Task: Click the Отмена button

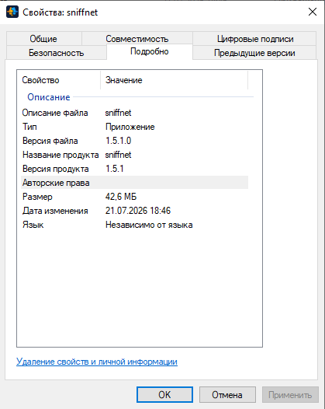Action: (227, 395)
